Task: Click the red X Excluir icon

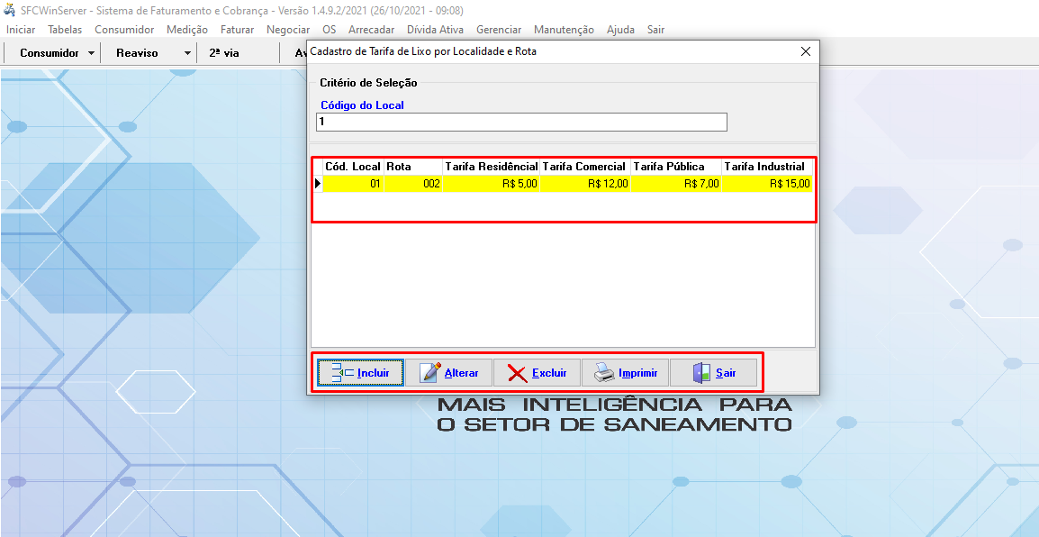Action: [518, 372]
